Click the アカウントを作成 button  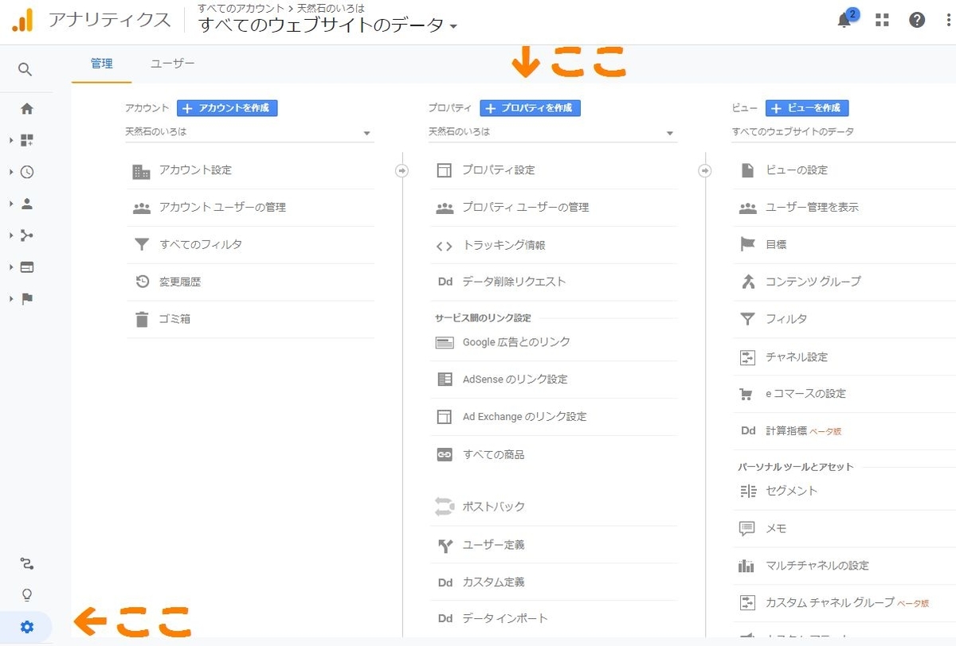pyautogui.click(x=227, y=107)
